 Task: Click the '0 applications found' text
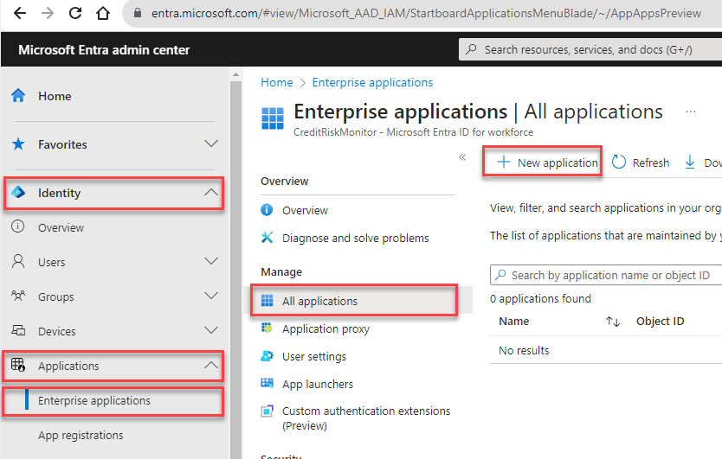click(x=540, y=299)
